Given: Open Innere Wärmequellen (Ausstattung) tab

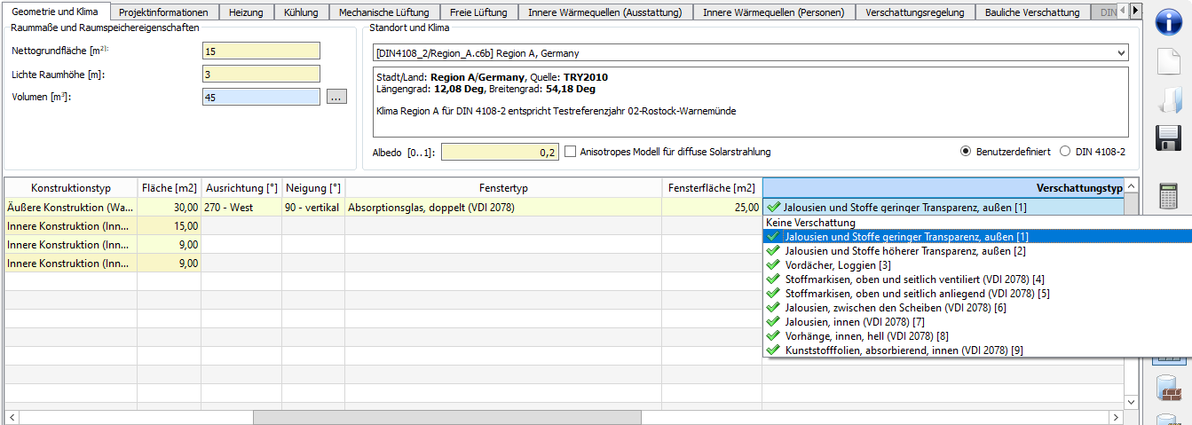Looking at the screenshot, I should [604, 12].
